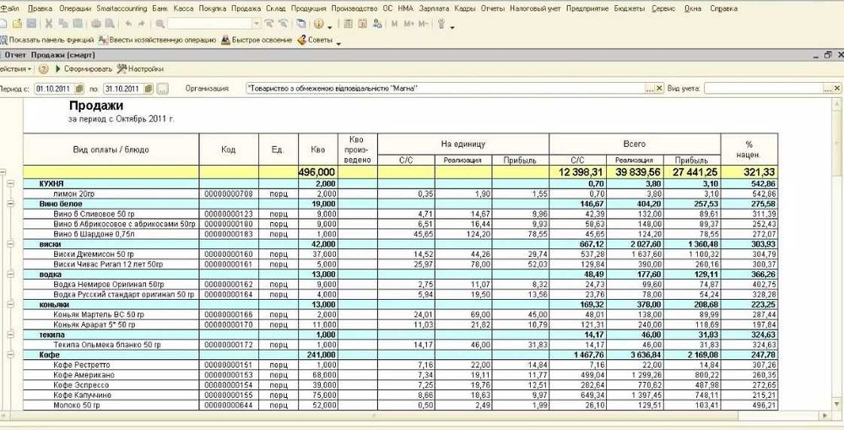The height and width of the screenshot is (430, 844).
Task: Click the question mark help icon in report toolbar
Action: (x=44, y=69)
